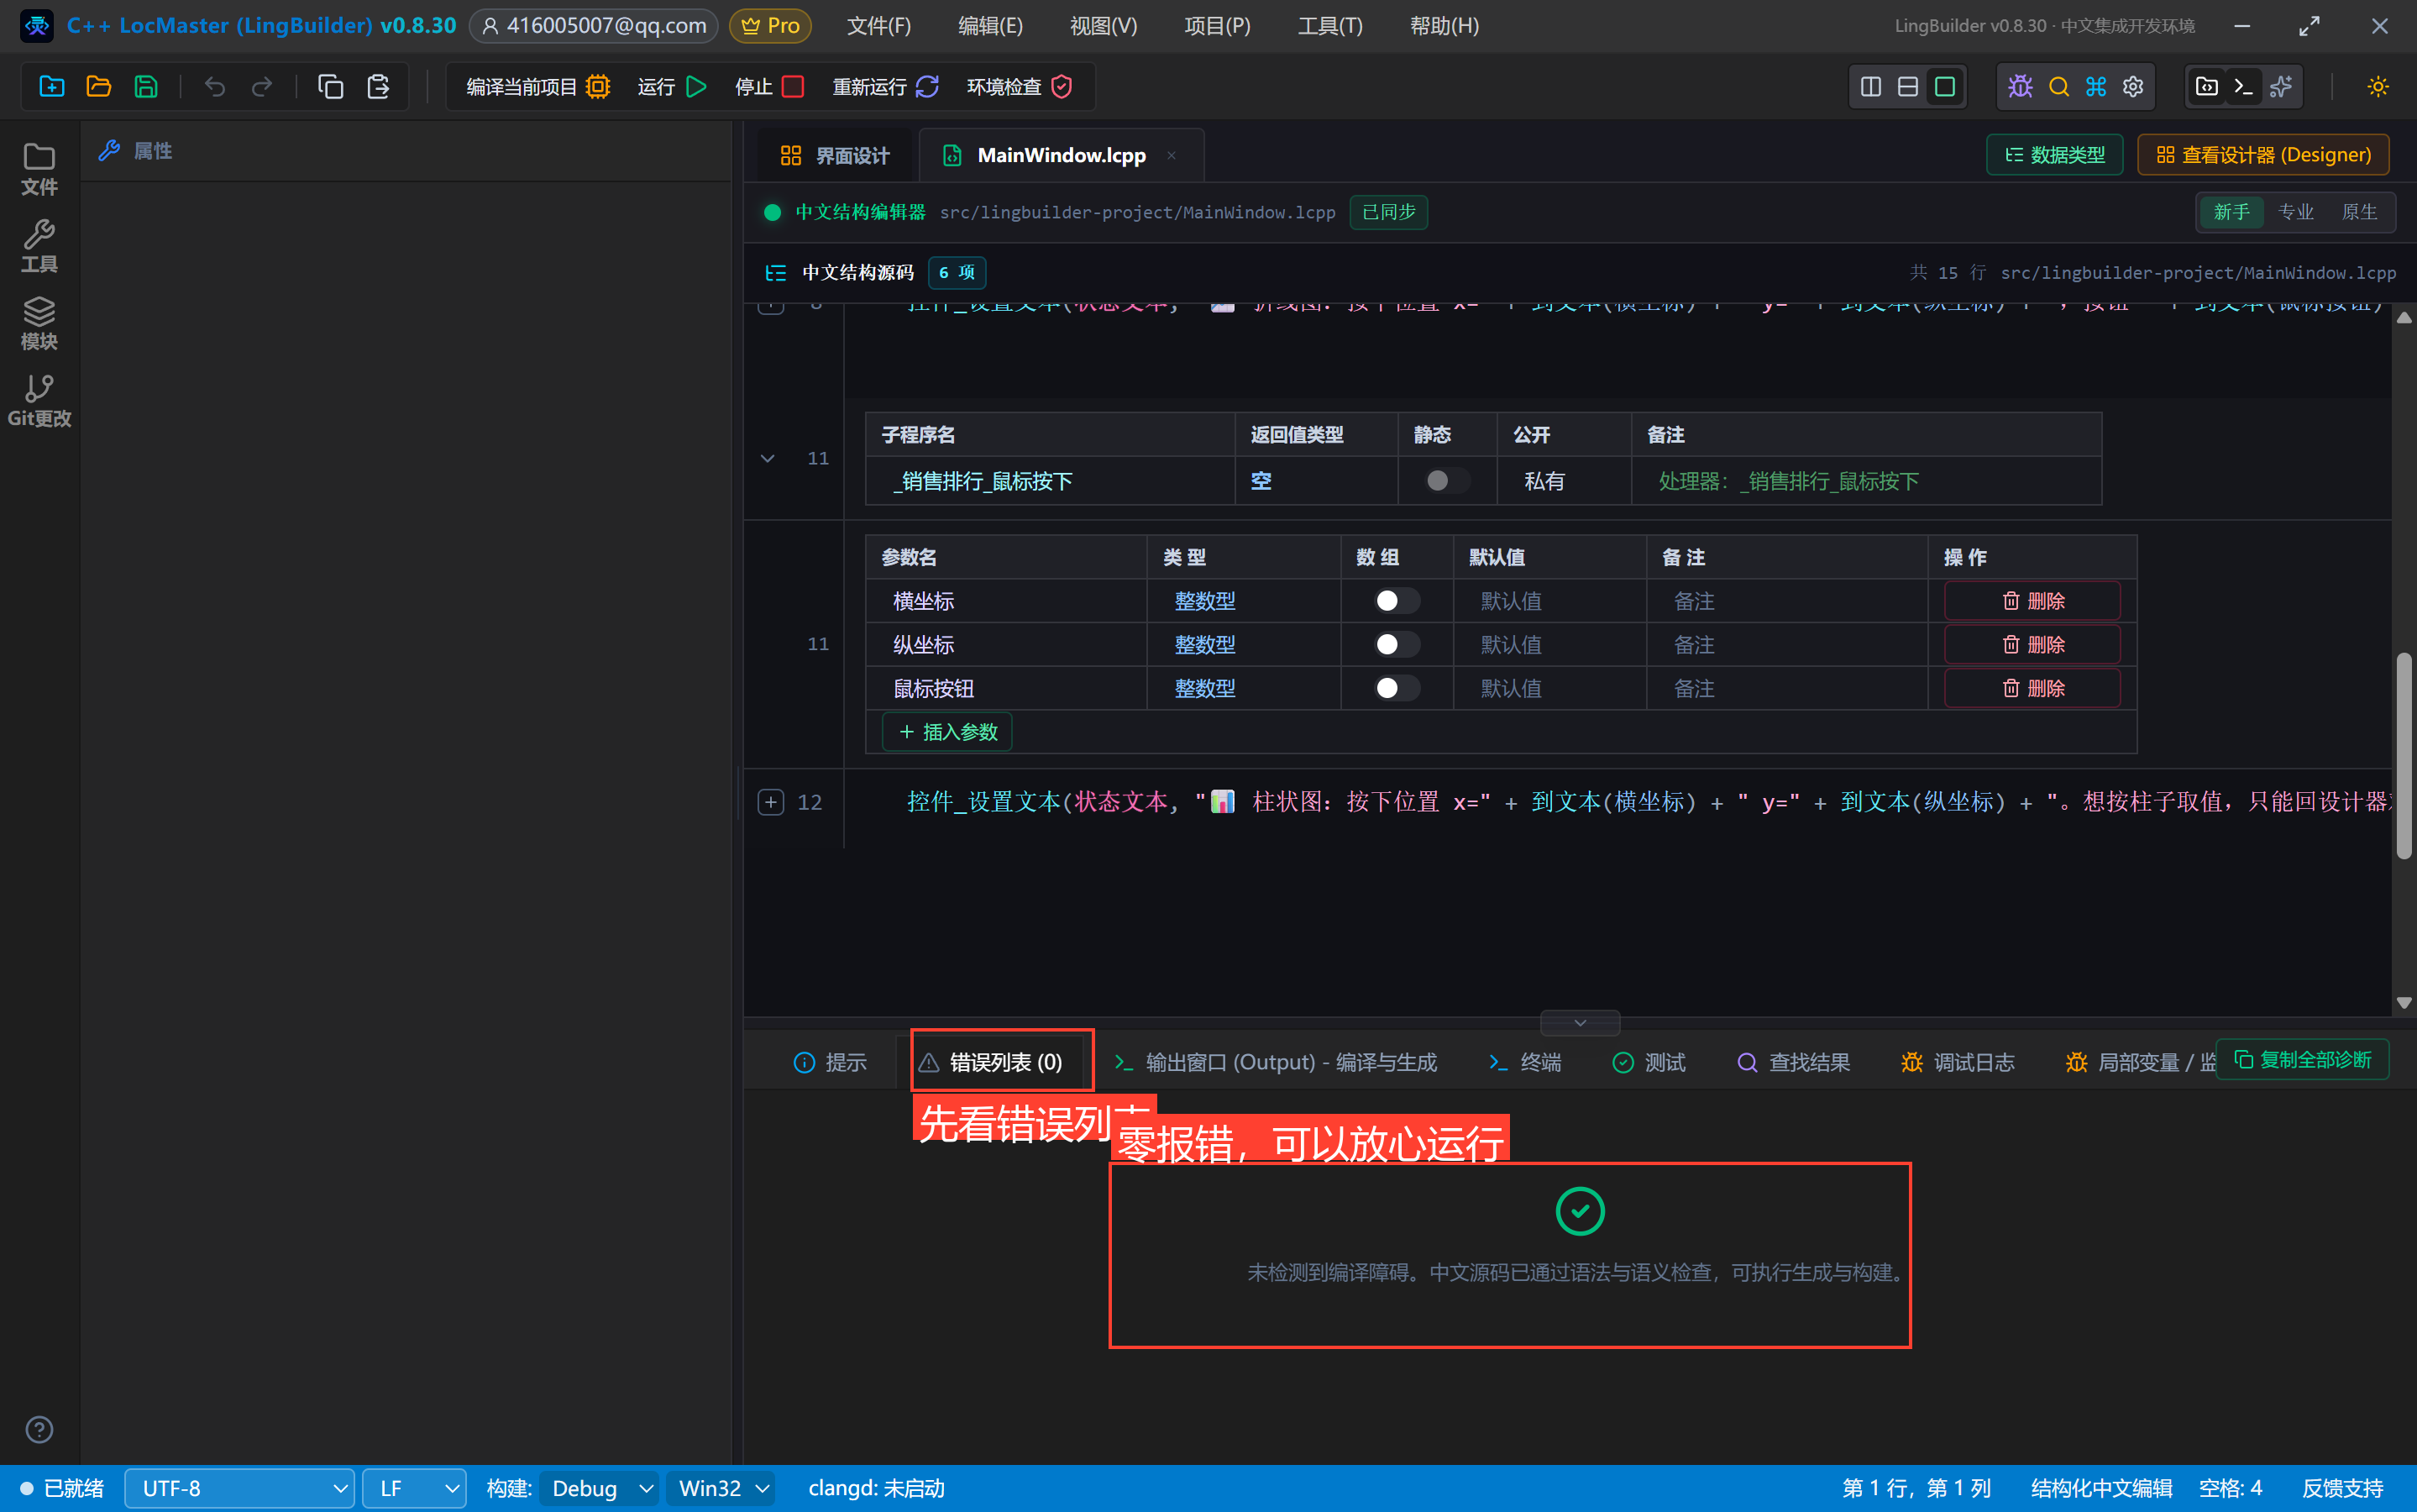Select the 专业 editor mode
2417x1512 pixels.
2295,212
